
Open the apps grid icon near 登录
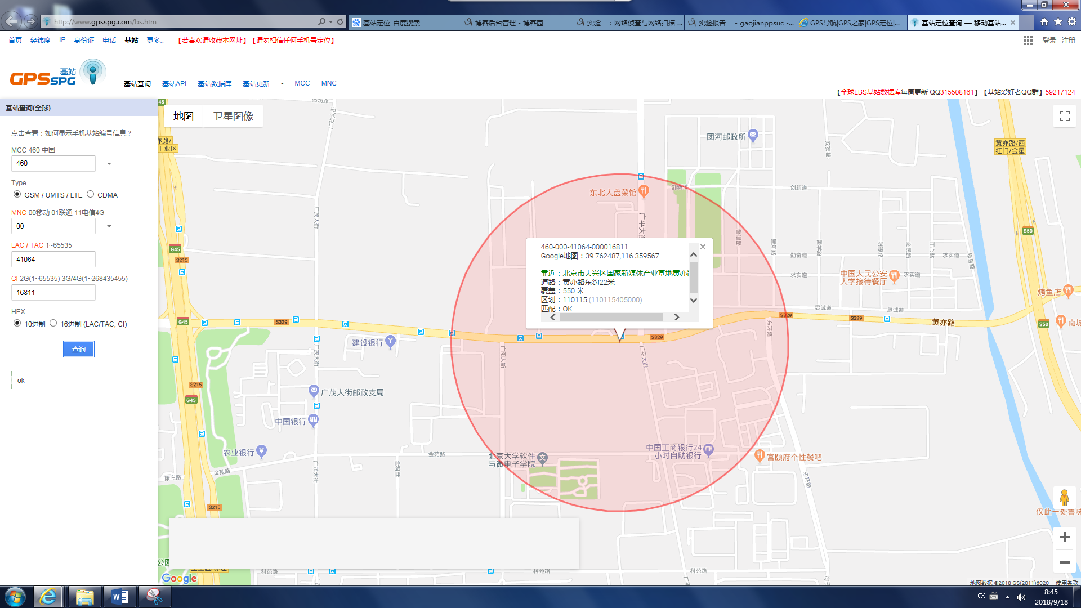[1028, 41]
